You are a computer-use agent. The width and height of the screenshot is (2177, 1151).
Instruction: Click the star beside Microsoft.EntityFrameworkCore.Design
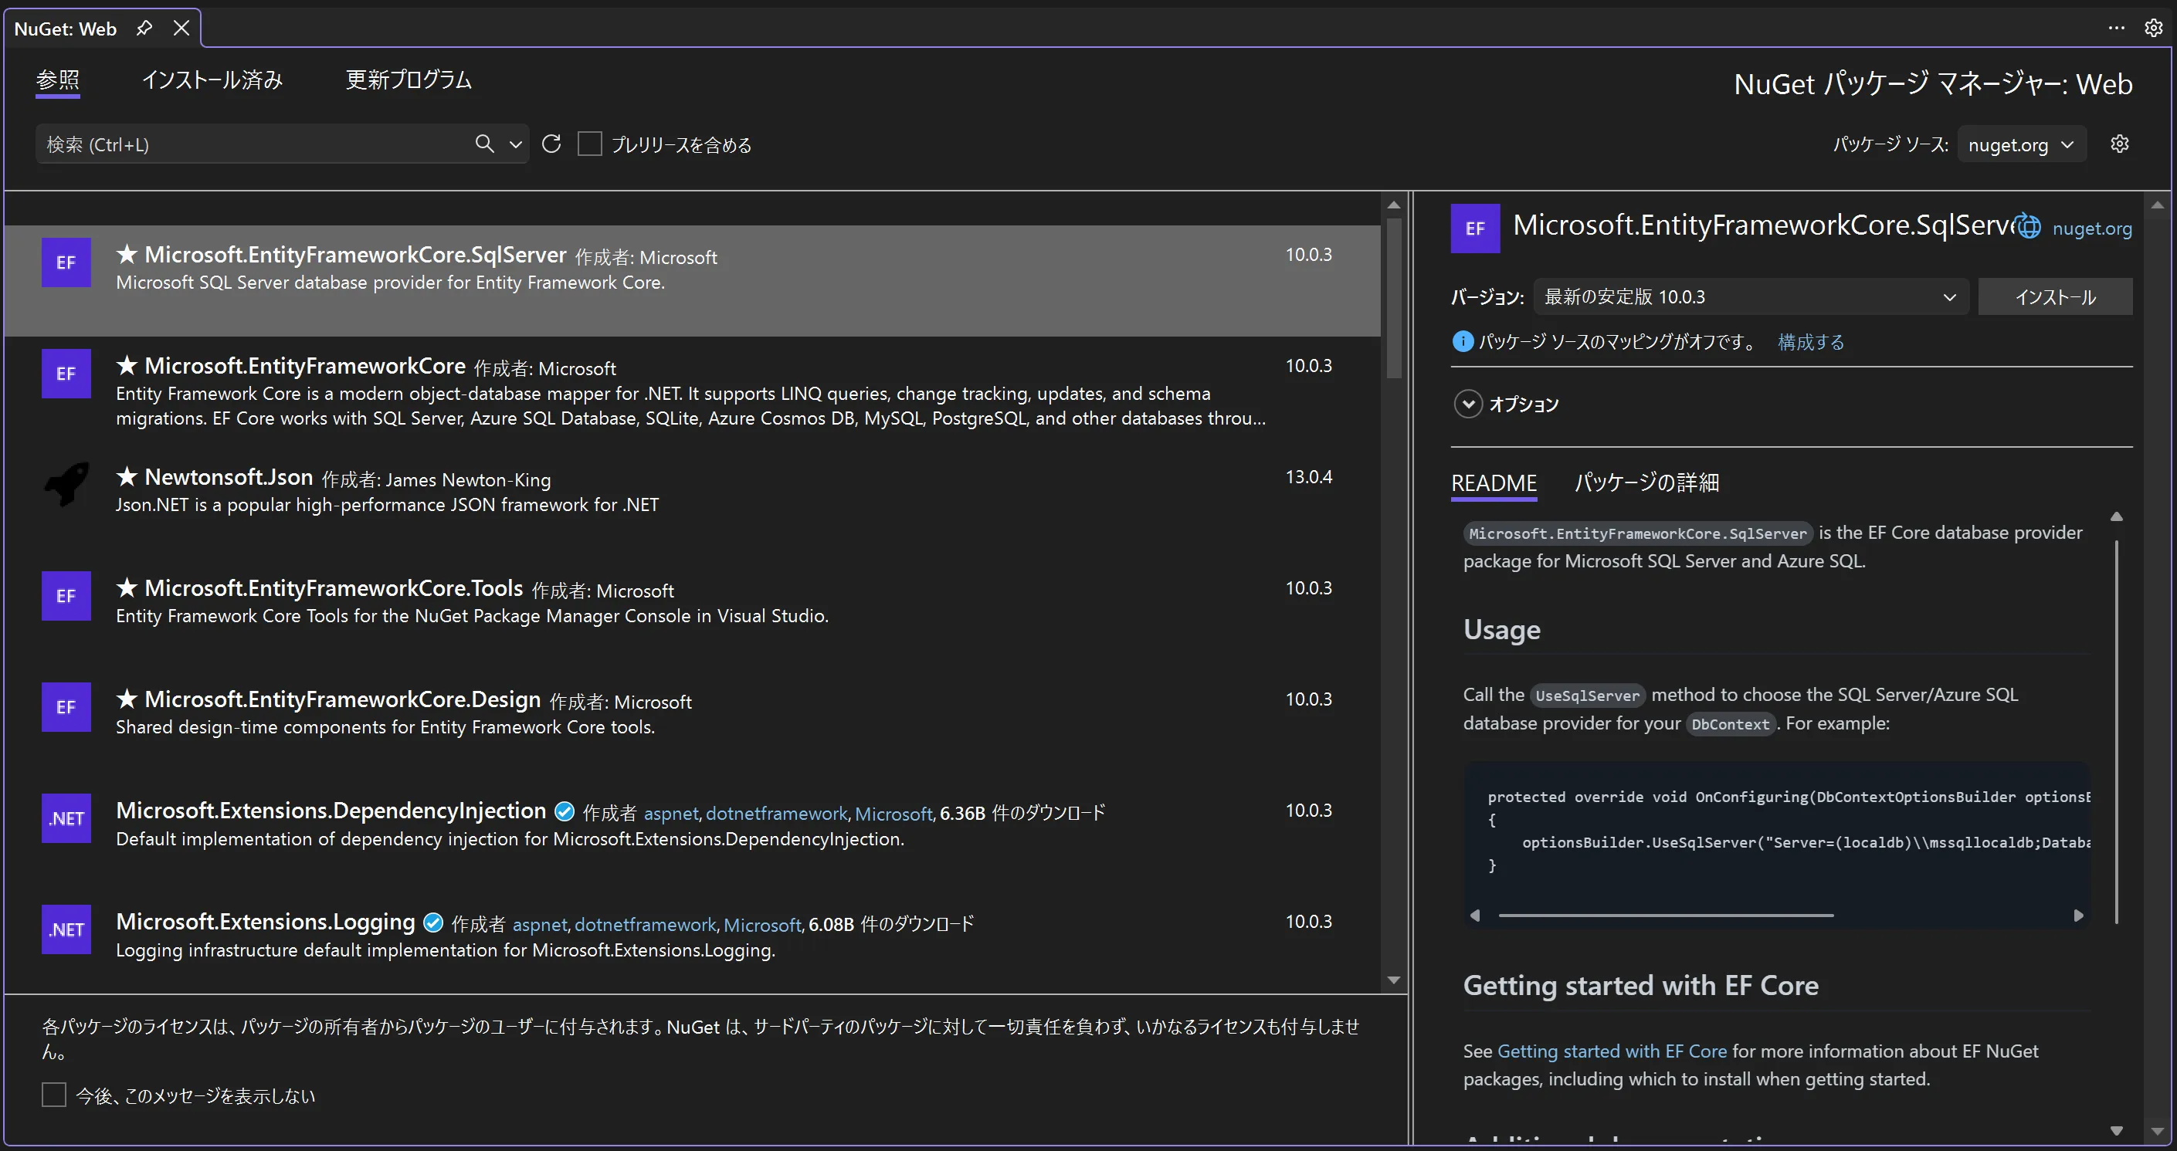[x=127, y=698]
